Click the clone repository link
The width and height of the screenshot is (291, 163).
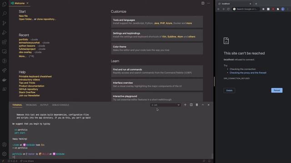46,19
